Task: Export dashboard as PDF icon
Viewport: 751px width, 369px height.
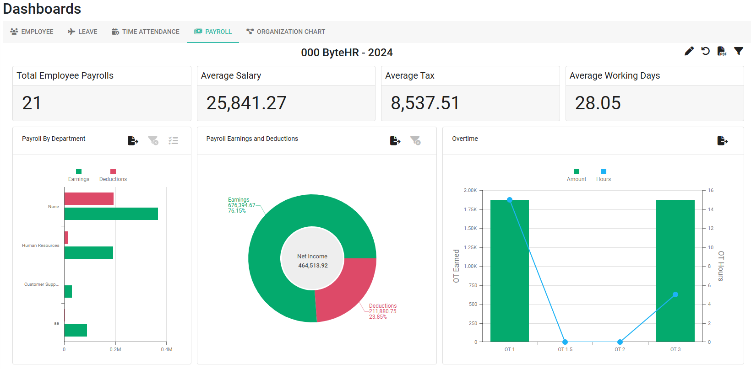Action: [722, 51]
